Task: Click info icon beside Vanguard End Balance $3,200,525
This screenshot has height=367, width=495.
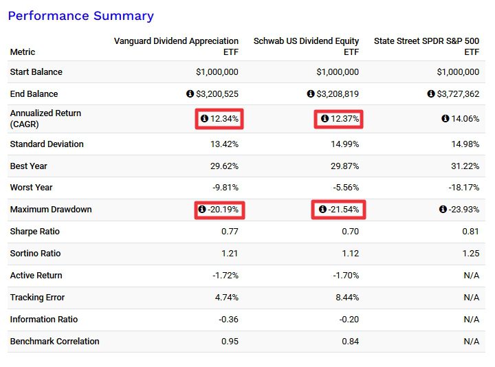Action: pyautogui.click(x=190, y=94)
